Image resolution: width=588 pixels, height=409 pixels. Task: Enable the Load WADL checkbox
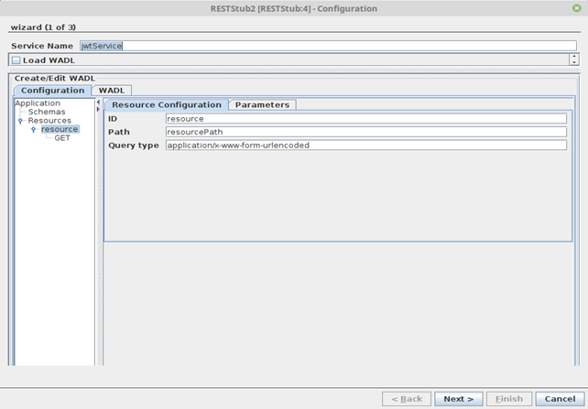click(x=16, y=60)
